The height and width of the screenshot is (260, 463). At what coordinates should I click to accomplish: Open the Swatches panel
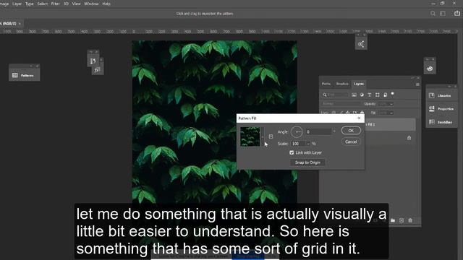(441, 122)
